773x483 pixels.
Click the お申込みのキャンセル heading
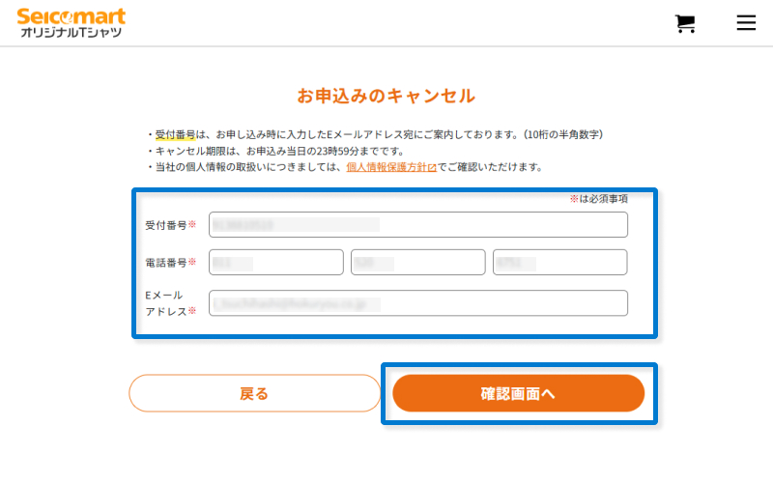point(386,96)
